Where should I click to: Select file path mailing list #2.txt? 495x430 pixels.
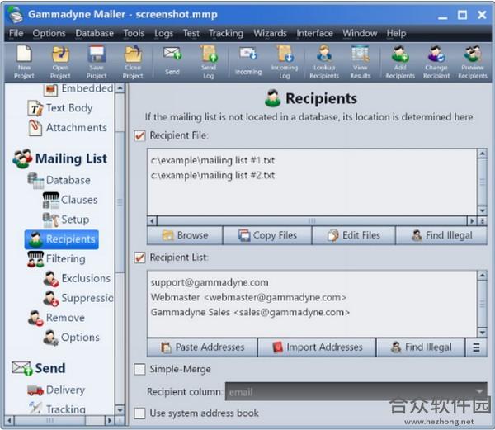pyautogui.click(x=213, y=175)
